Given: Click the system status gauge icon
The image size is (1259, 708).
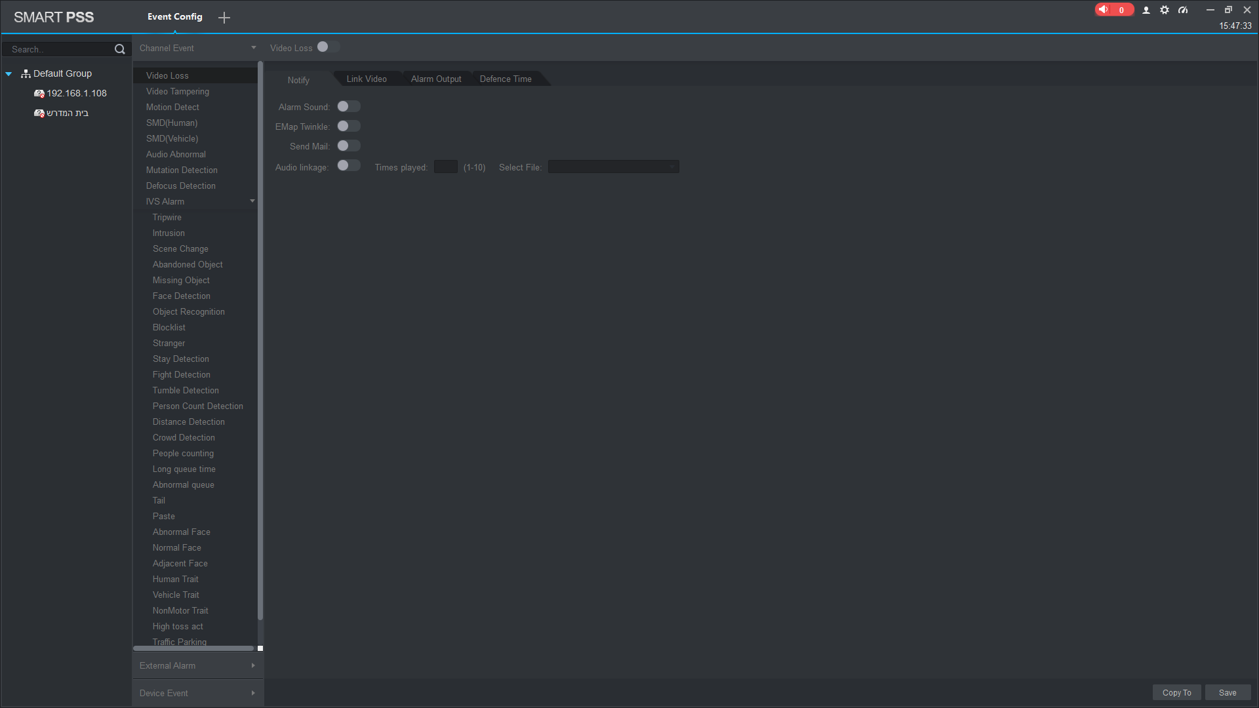Looking at the screenshot, I should click(x=1183, y=10).
